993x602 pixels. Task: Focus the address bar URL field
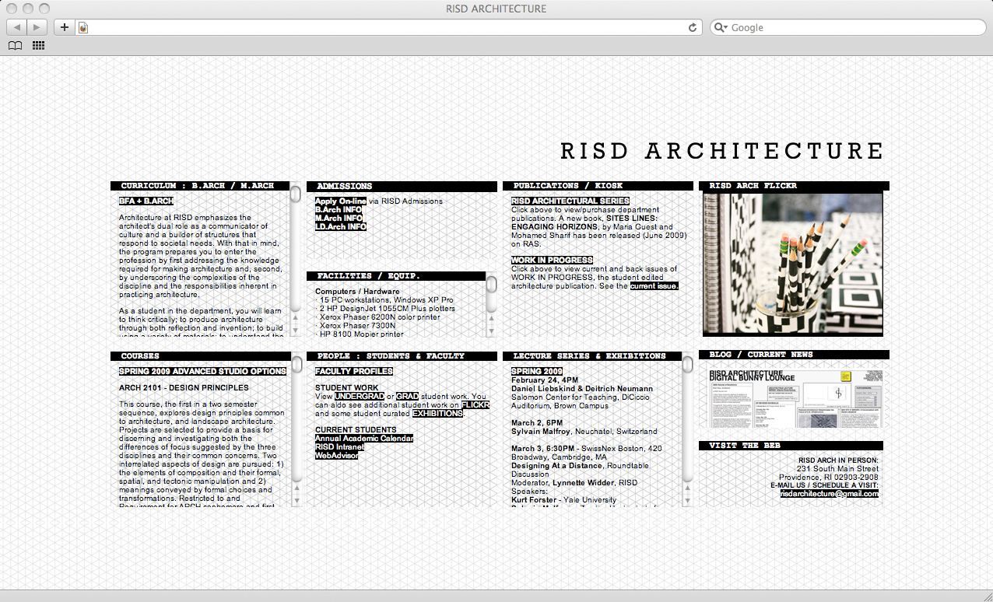click(389, 27)
